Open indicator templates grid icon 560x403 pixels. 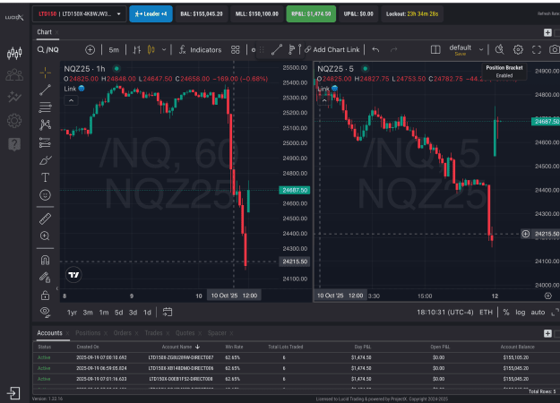pyautogui.click(x=236, y=49)
